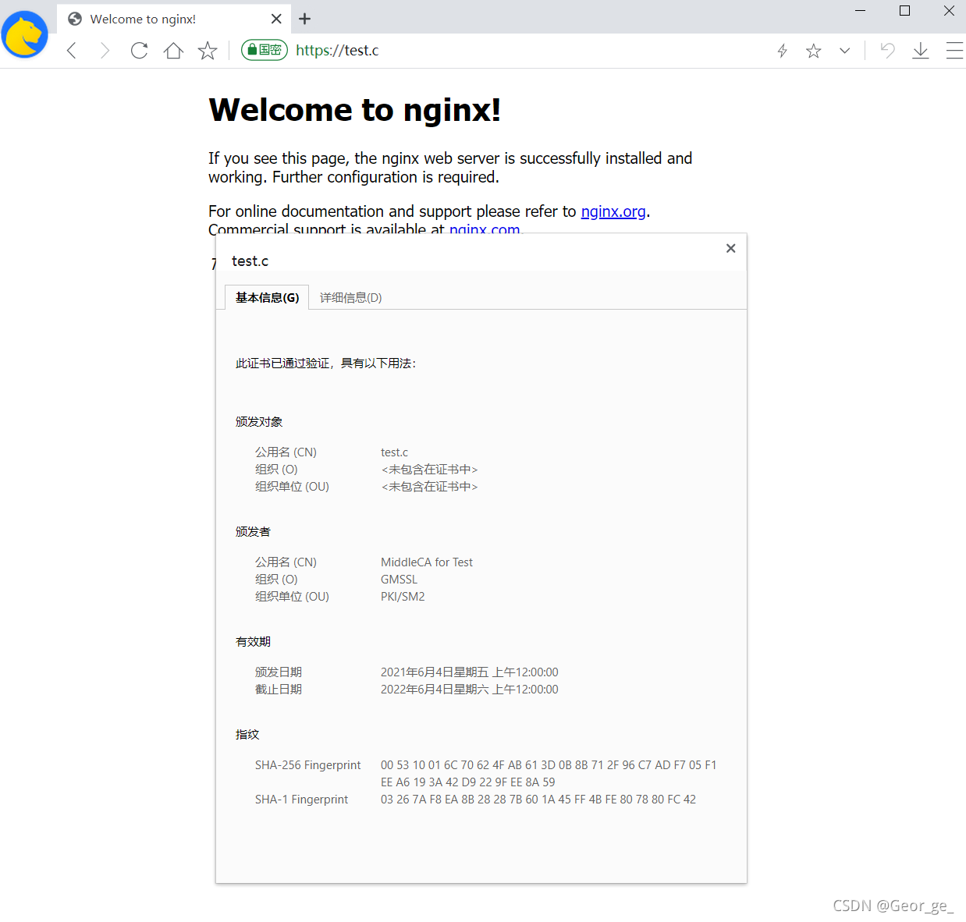The height and width of the screenshot is (922, 966).
Task: Click the browser lion logo icon
Action: click(25, 34)
